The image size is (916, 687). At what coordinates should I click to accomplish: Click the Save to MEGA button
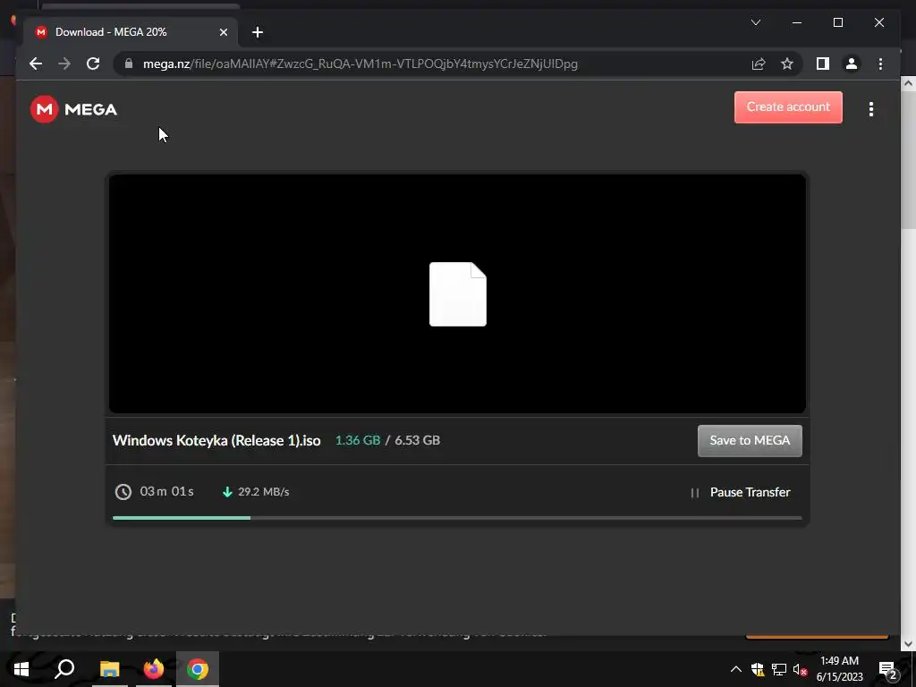pos(750,440)
